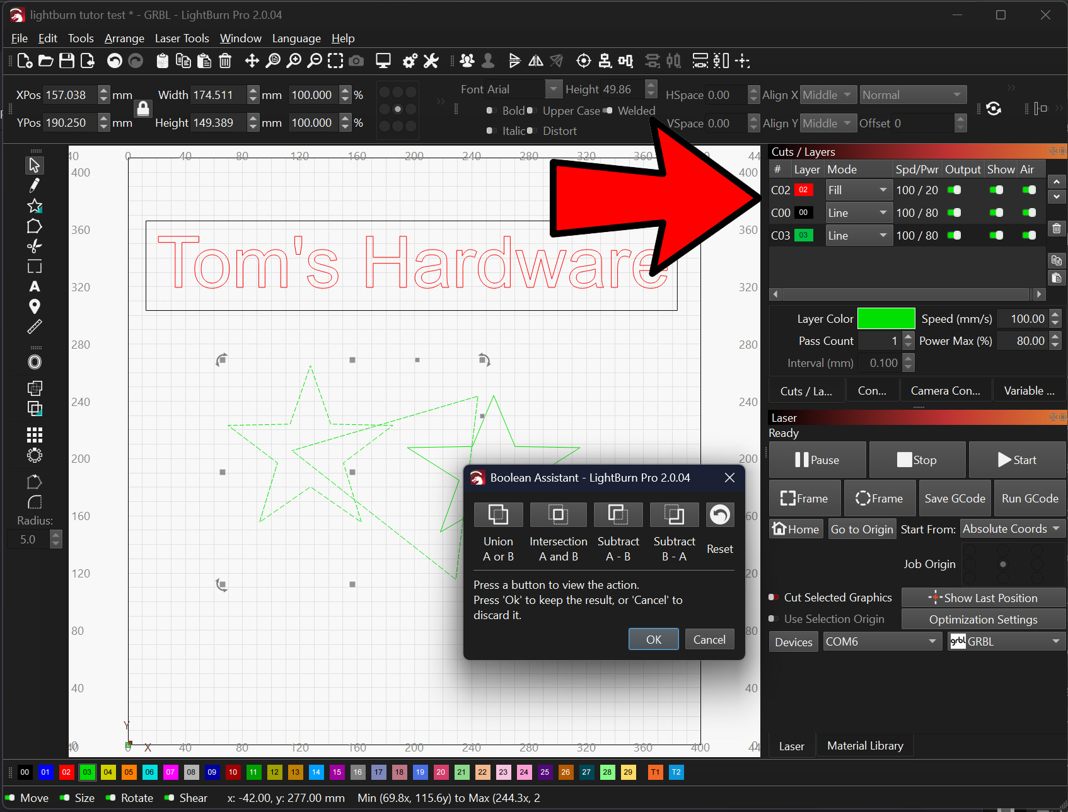Click OK in the Boolean Assistant dialog
Image resolution: width=1068 pixels, height=812 pixels.
click(x=653, y=639)
